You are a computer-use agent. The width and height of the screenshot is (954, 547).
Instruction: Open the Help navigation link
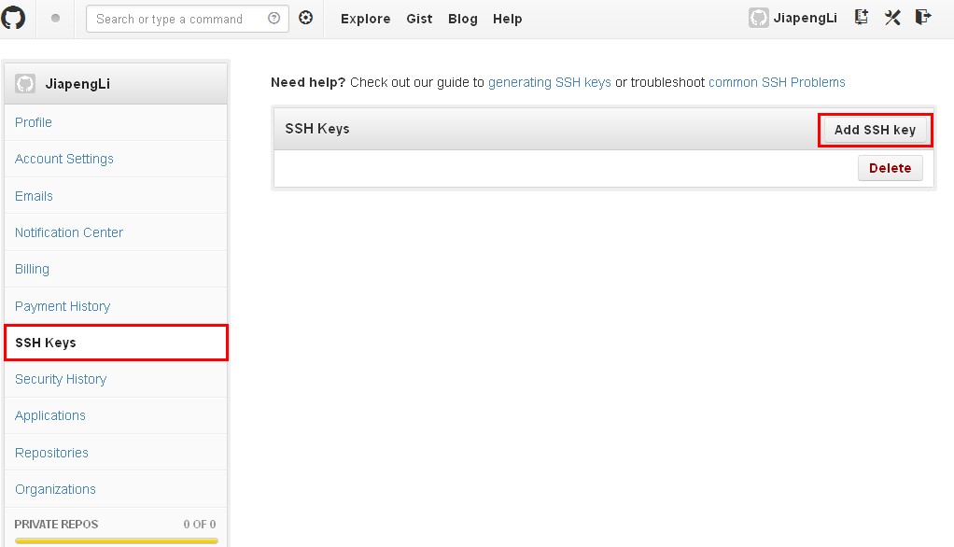point(508,19)
